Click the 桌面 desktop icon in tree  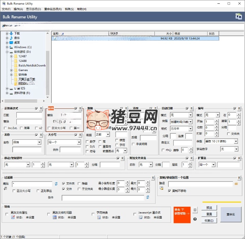(11, 42)
